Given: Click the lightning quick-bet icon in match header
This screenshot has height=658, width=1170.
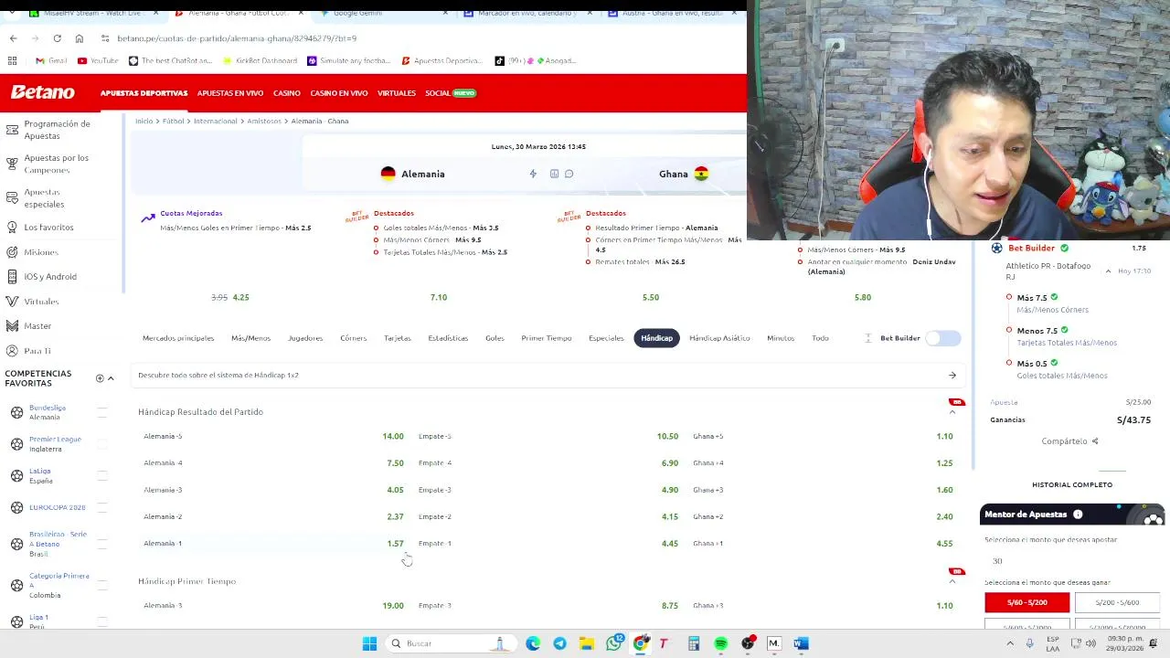Looking at the screenshot, I should click(533, 174).
